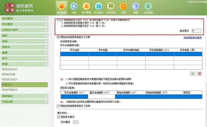This screenshot has width=207, height=127.
Task: Click the 项目概况 sidebar header text
Action: click(7, 18)
